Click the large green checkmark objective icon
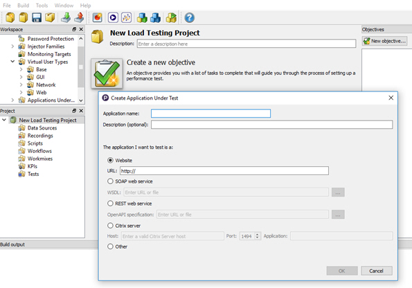Viewport: 412px width, 288px height. point(107,73)
